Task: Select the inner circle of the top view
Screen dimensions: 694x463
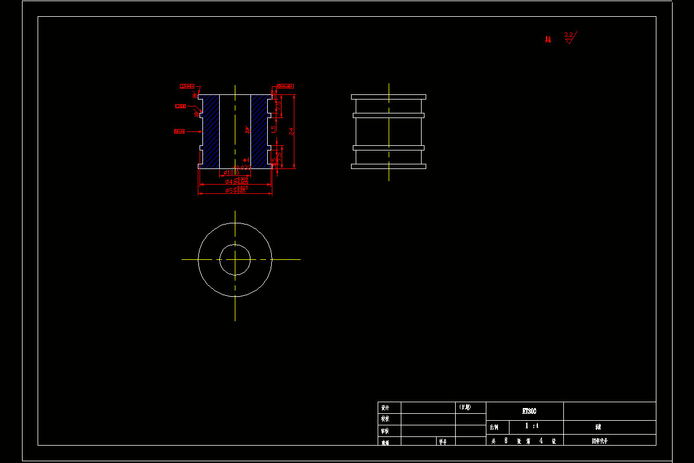Action: 235,259
